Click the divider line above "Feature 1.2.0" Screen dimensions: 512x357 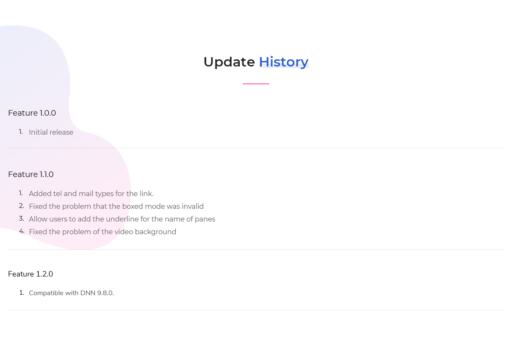(x=256, y=250)
